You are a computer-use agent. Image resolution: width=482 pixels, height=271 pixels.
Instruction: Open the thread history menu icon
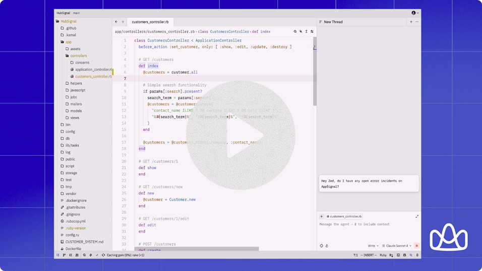click(x=321, y=22)
